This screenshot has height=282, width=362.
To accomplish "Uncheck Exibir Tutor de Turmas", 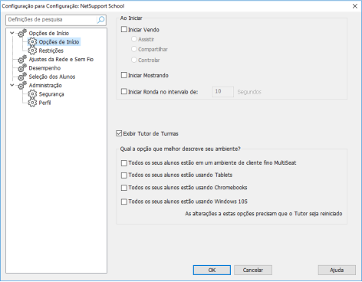I will (119, 133).
